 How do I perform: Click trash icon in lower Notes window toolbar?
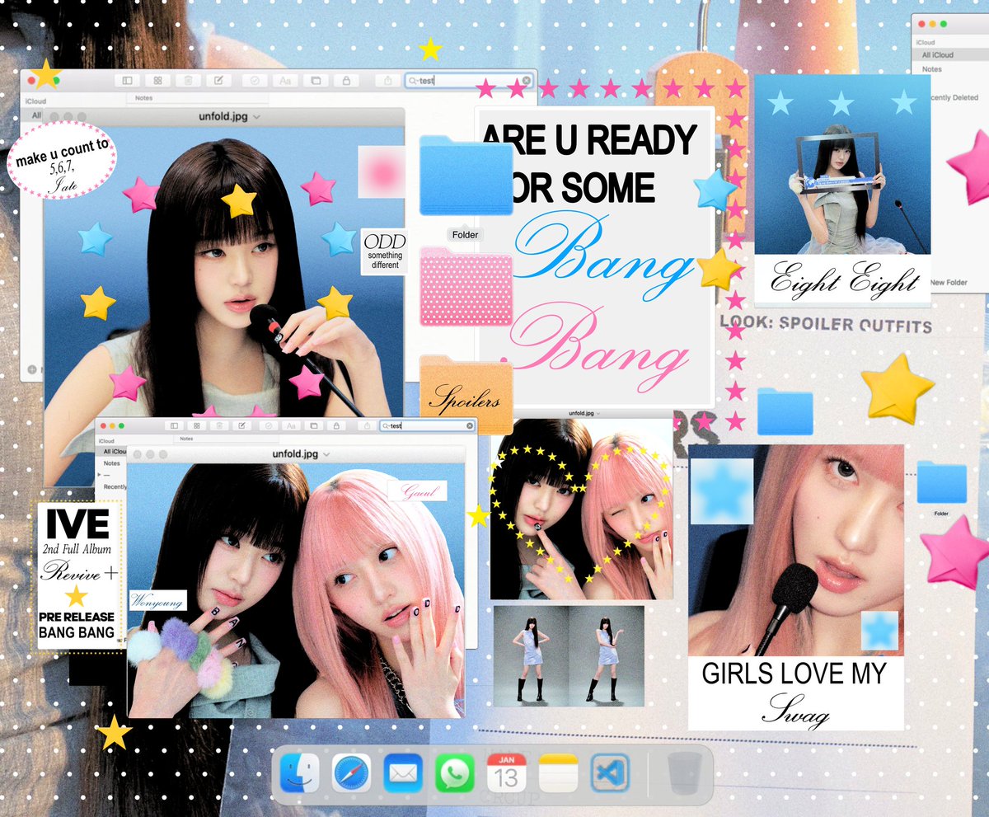219,425
